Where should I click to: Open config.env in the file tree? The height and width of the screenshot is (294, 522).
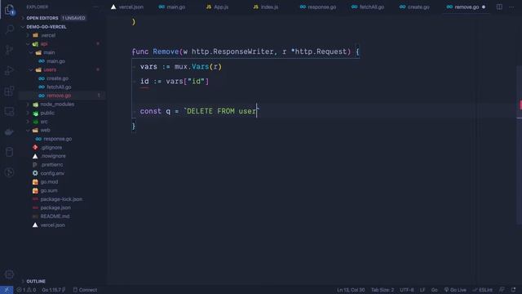52,173
